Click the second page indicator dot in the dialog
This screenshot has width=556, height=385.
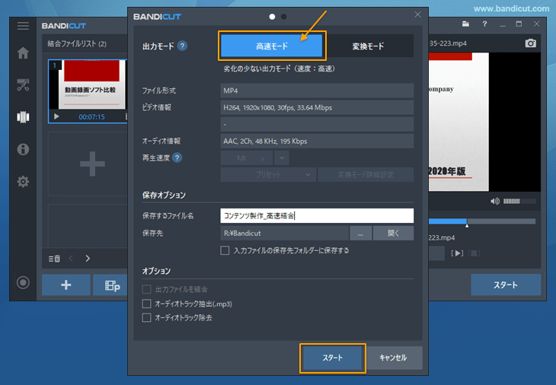tap(283, 17)
